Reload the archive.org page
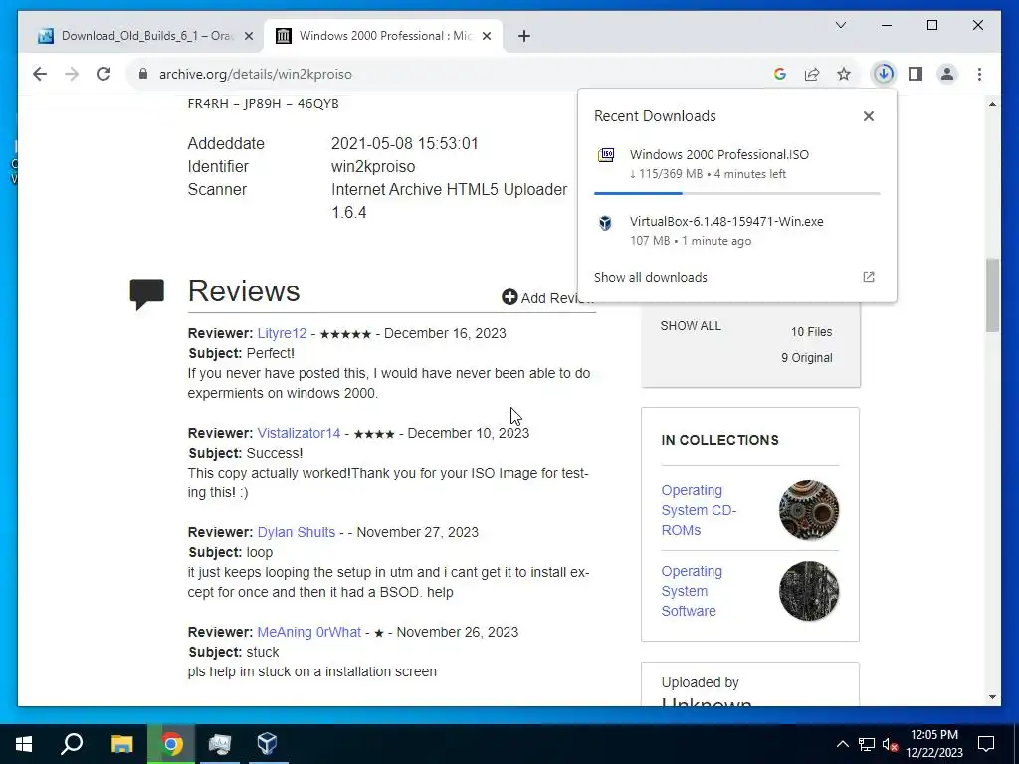Screen dimensions: 1019x764 (103, 74)
